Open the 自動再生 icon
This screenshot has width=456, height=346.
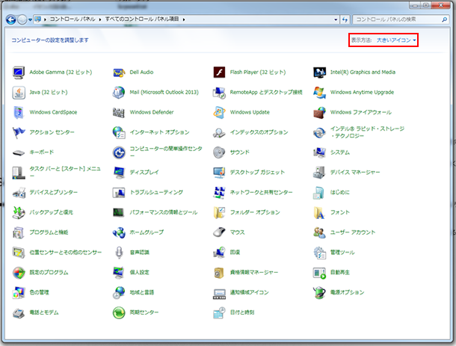click(320, 273)
